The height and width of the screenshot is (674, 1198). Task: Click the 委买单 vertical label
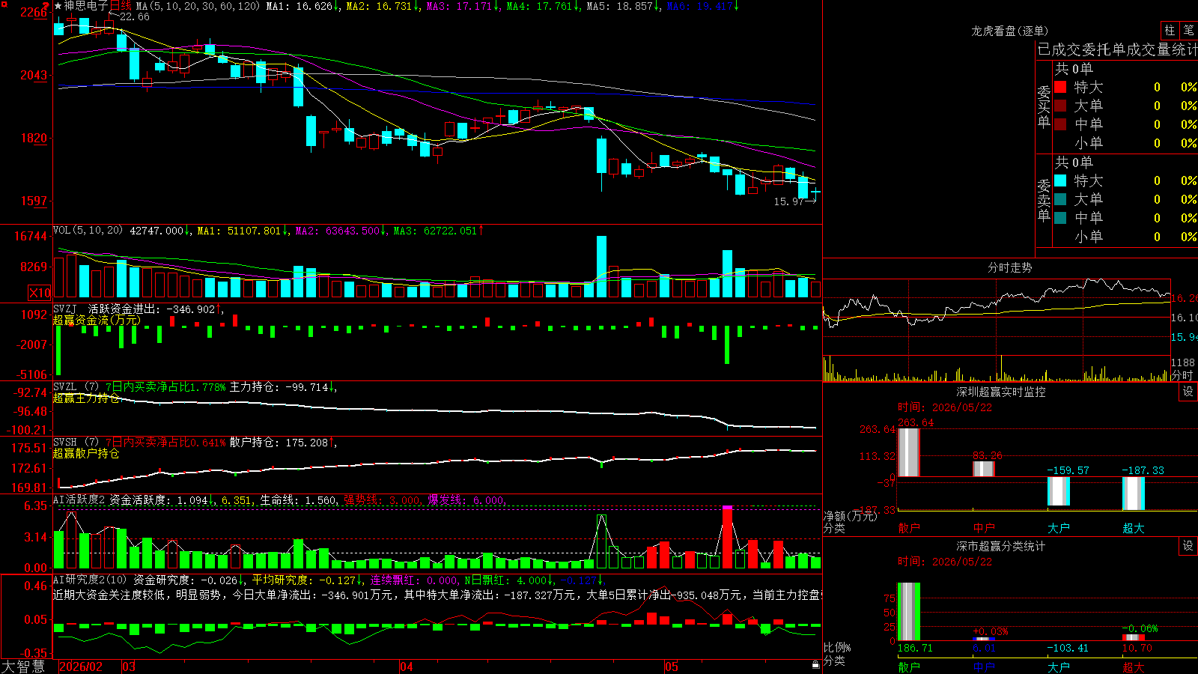[1044, 106]
